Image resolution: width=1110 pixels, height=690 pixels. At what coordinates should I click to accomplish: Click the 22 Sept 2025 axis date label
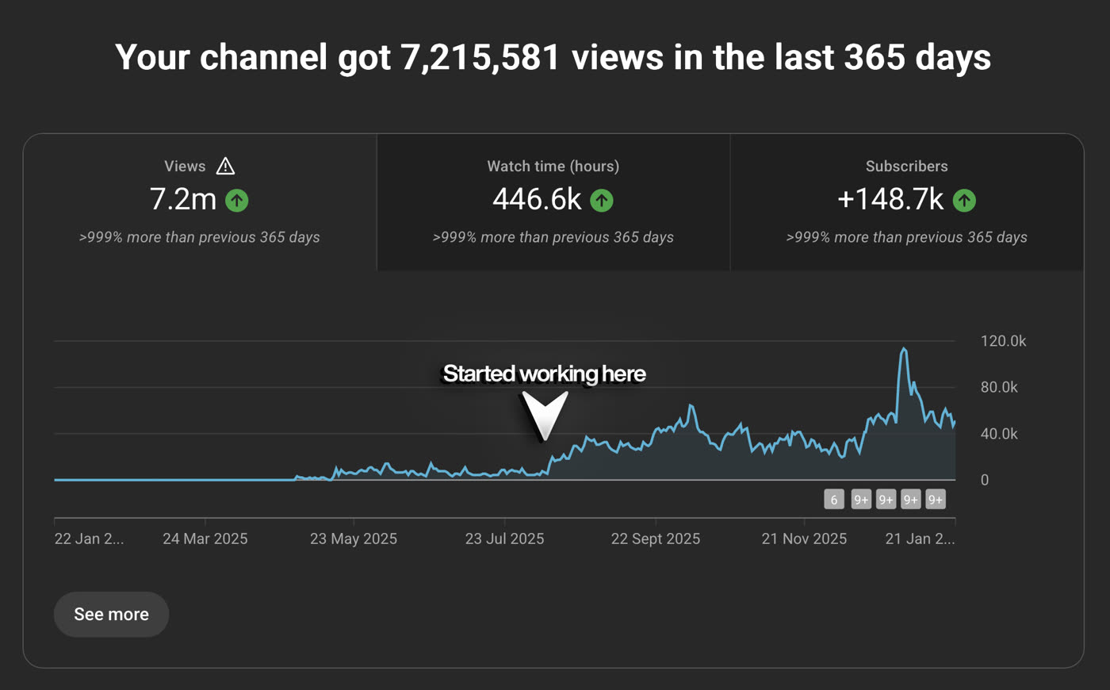(655, 539)
